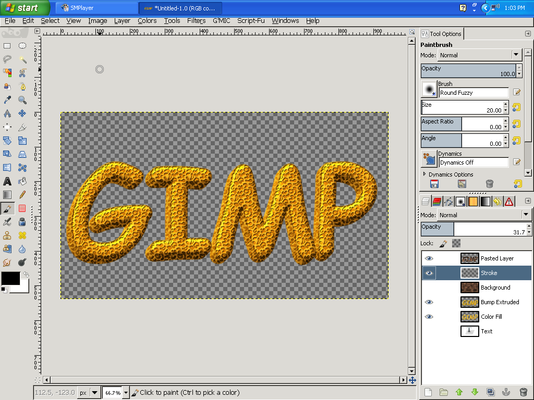Screen dimensions: 534x400
Task: Hide the Bump Extruded layer
Action: (429, 302)
